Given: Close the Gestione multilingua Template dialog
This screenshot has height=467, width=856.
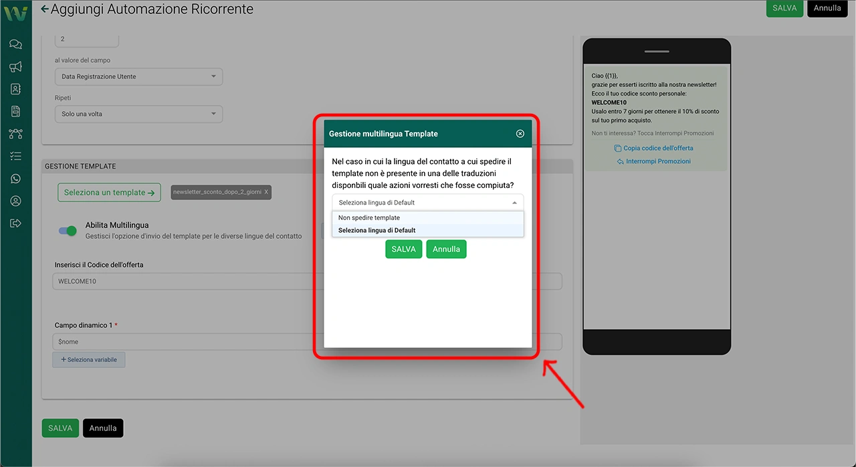Looking at the screenshot, I should click(x=520, y=134).
